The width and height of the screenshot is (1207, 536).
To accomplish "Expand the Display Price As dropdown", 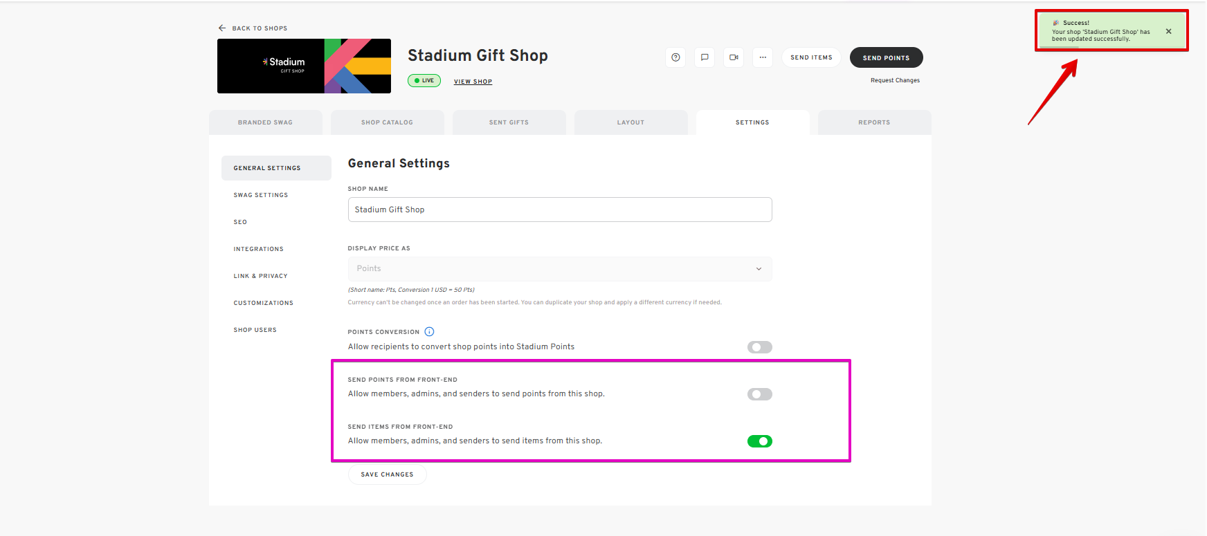I will click(x=560, y=268).
